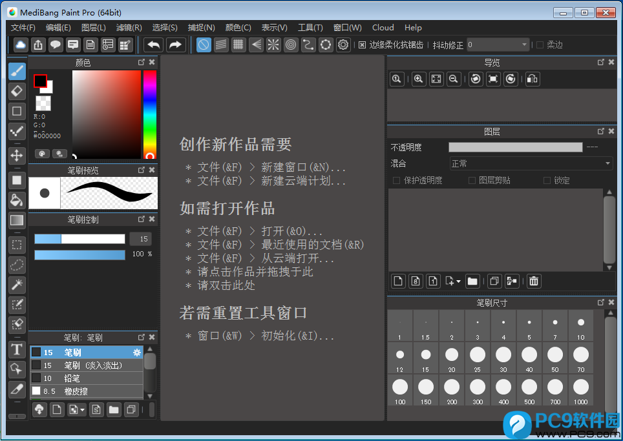The width and height of the screenshot is (623, 441).
Task: Select the Brush tool in left toolbar
Action: click(17, 72)
